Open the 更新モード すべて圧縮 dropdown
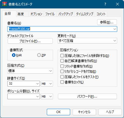Screen dimensions: 124x118 pos(87,41)
